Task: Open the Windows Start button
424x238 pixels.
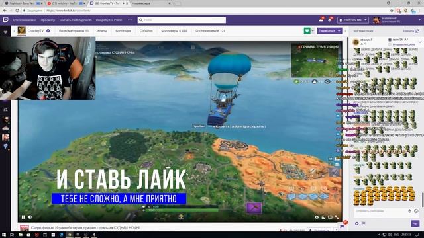Action: [x=4, y=235]
